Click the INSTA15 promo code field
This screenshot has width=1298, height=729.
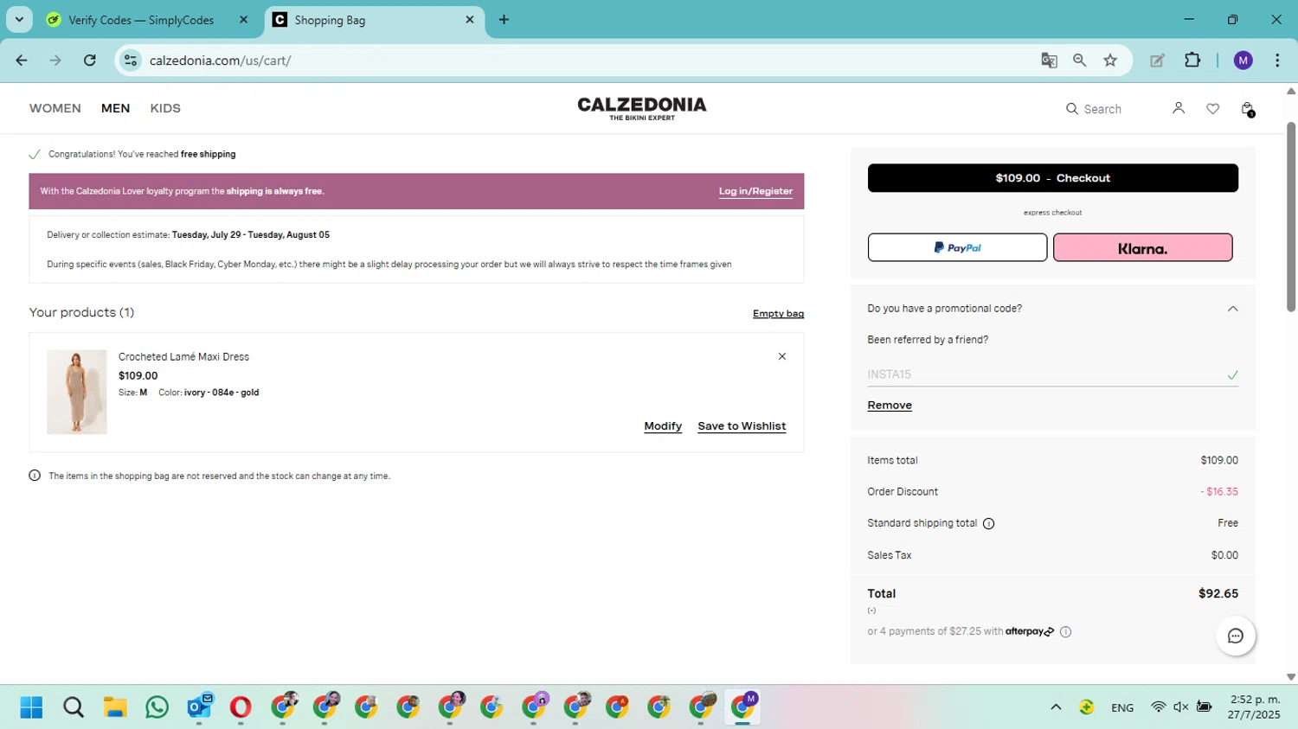[1052, 374]
